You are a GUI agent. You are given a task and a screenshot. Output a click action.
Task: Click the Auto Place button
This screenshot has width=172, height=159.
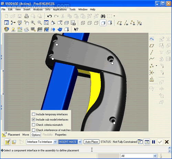pos(92,142)
